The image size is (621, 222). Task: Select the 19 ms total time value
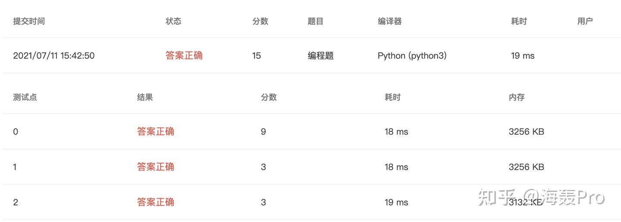tap(523, 55)
